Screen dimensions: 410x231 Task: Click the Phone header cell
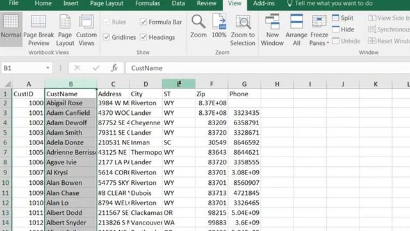click(244, 94)
